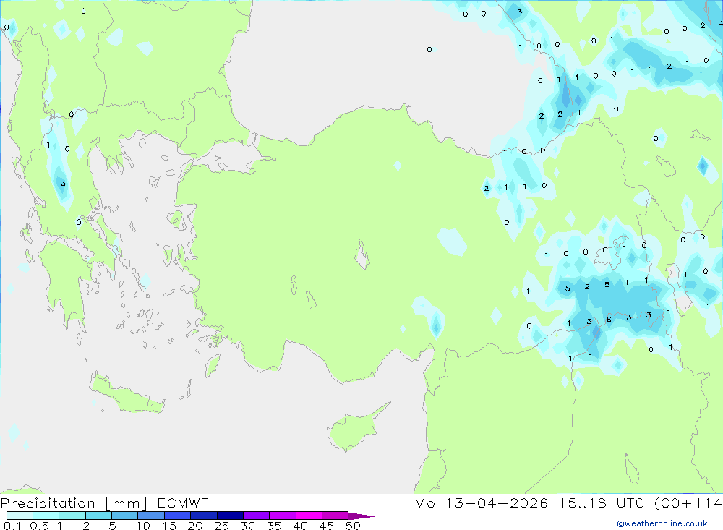Image resolution: width=723 pixels, height=530 pixels.
Task: Click legend scale label '15'
Action: click(169, 526)
